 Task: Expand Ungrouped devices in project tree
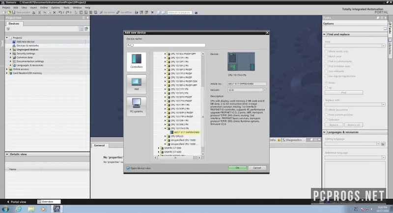[x=10, y=50]
